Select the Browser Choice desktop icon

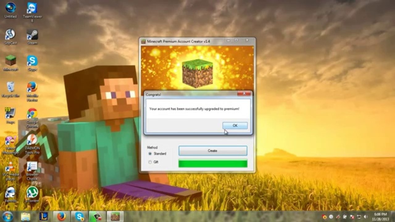[32, 171]
